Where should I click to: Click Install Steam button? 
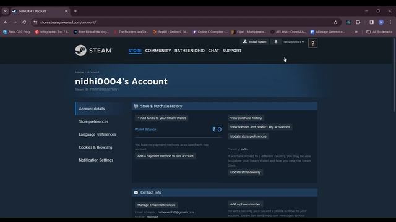click(254, 42)
